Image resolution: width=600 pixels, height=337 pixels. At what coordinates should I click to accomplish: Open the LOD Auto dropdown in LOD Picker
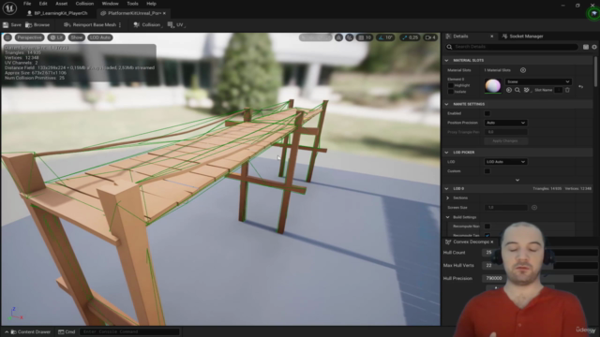click(505, 162)
